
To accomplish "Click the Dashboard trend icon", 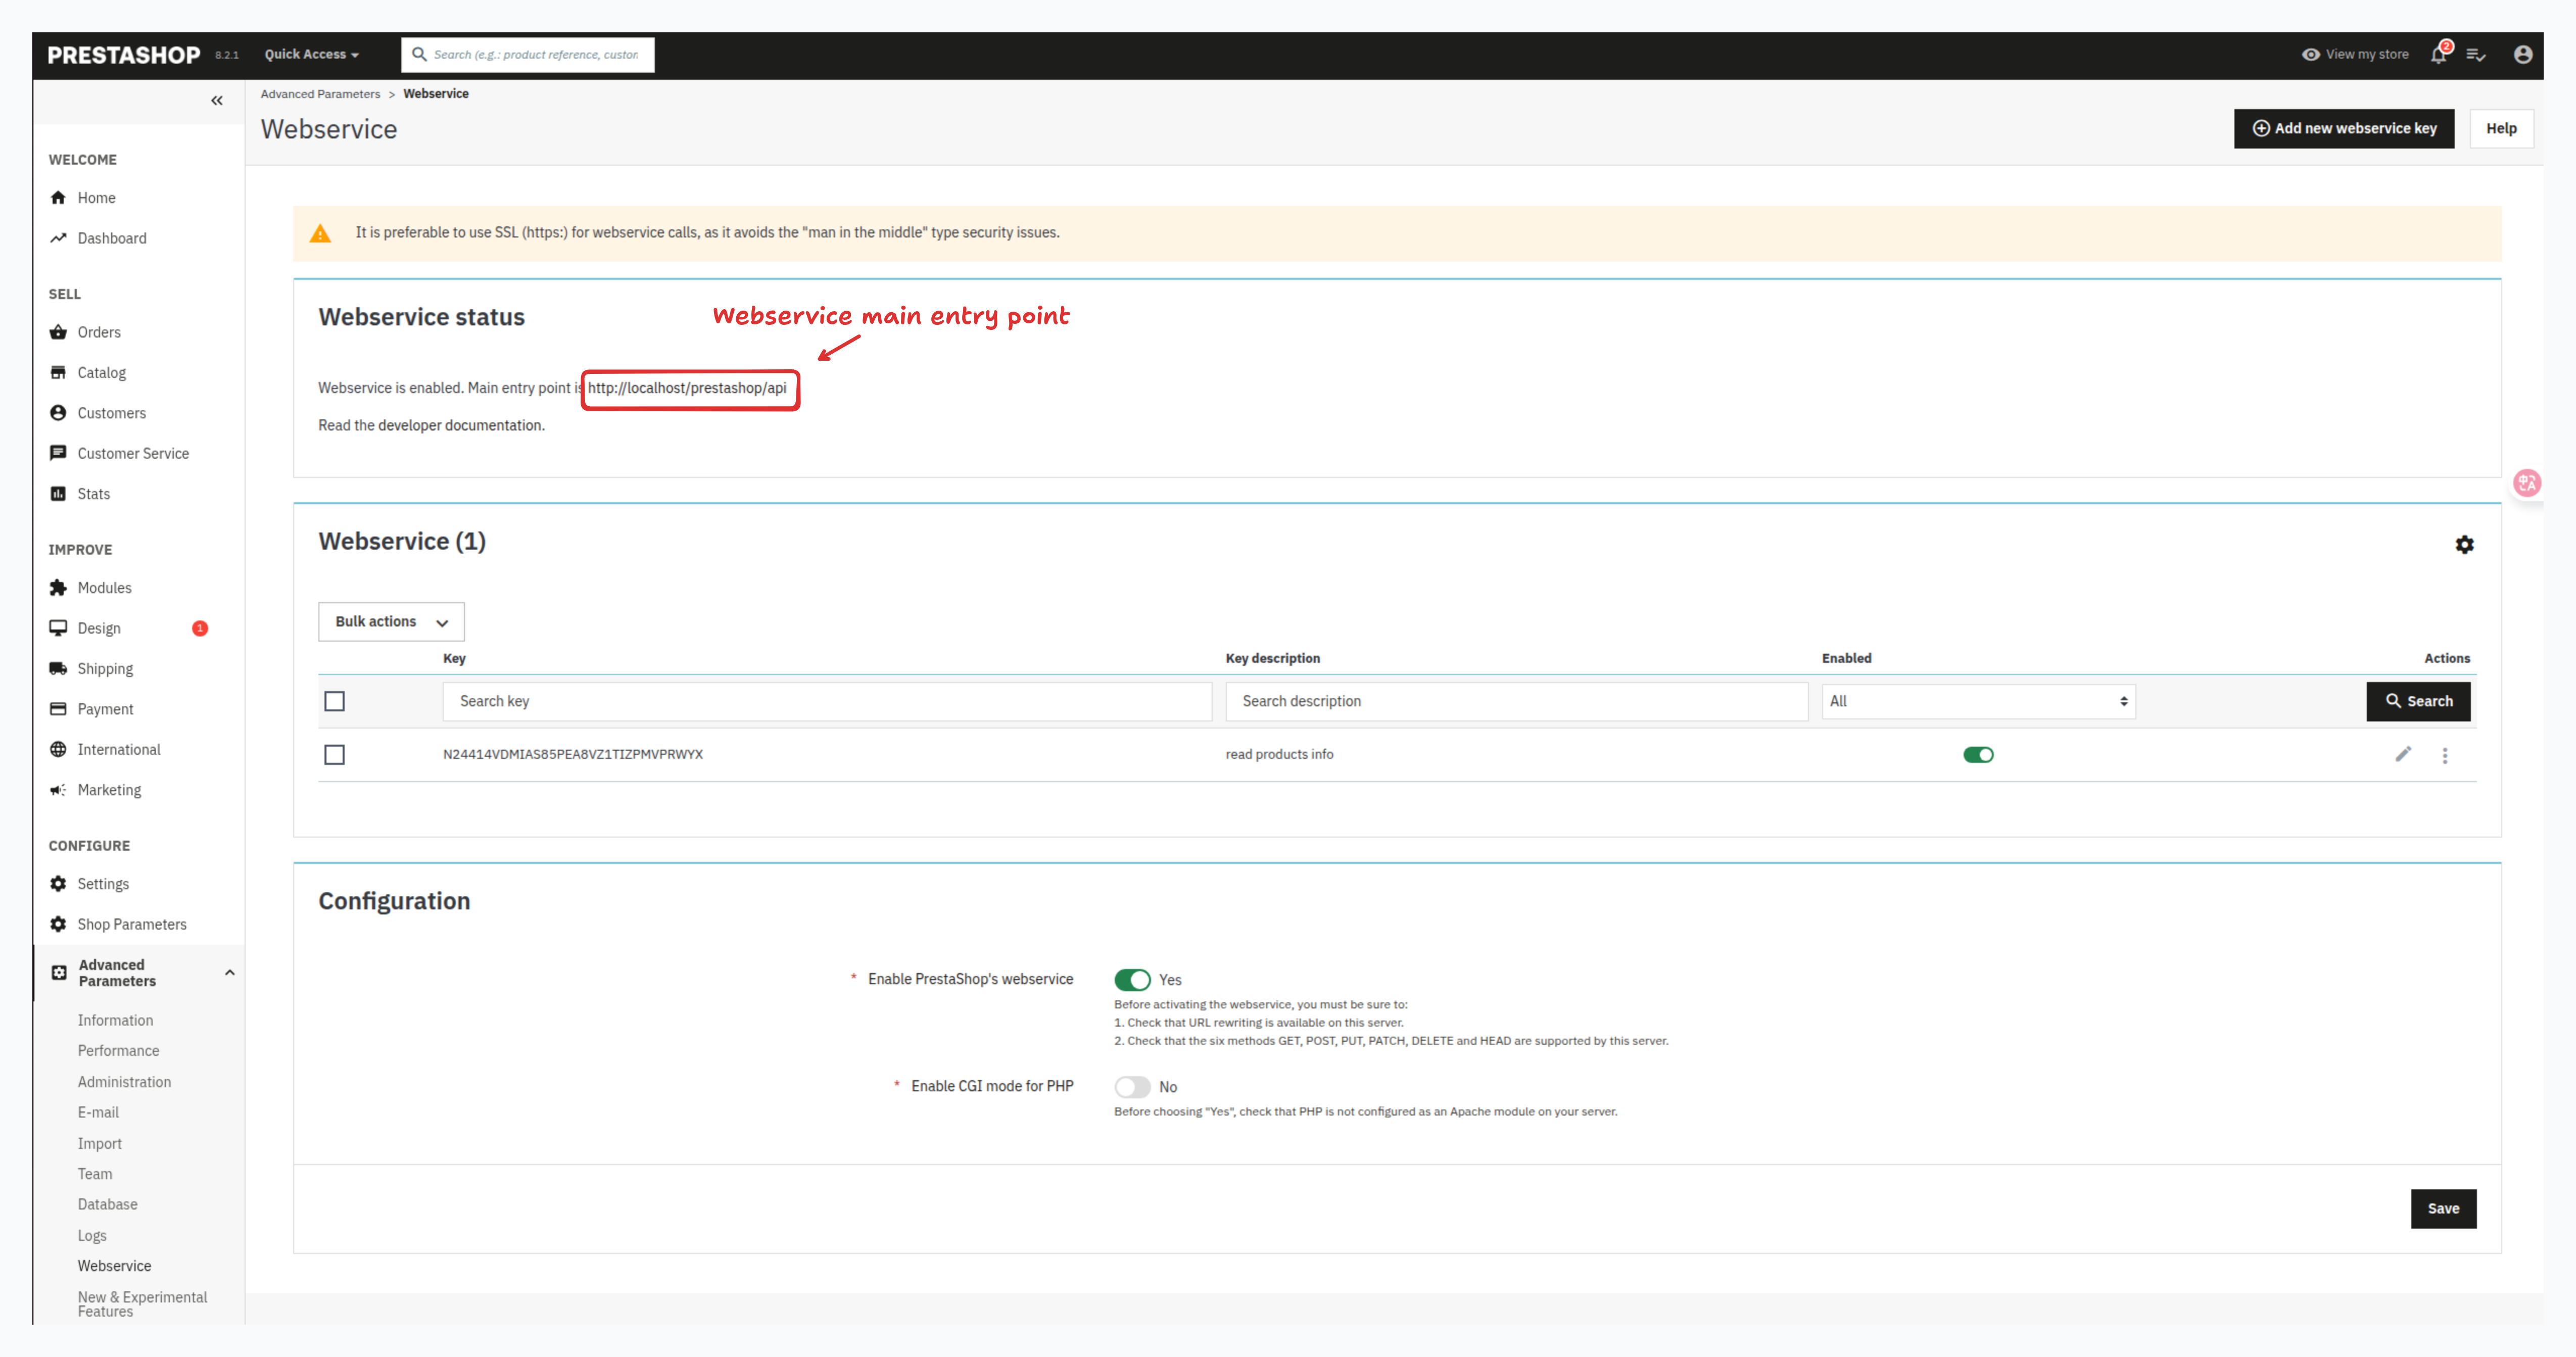I will tap(58, 238).
